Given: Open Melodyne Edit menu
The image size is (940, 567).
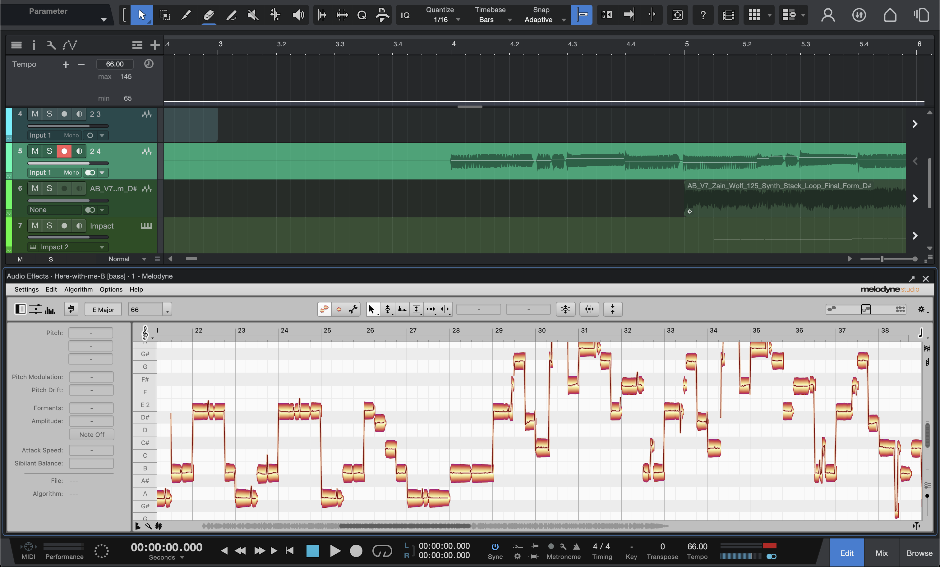Looking at the screenshot, I should pos(51,289).
